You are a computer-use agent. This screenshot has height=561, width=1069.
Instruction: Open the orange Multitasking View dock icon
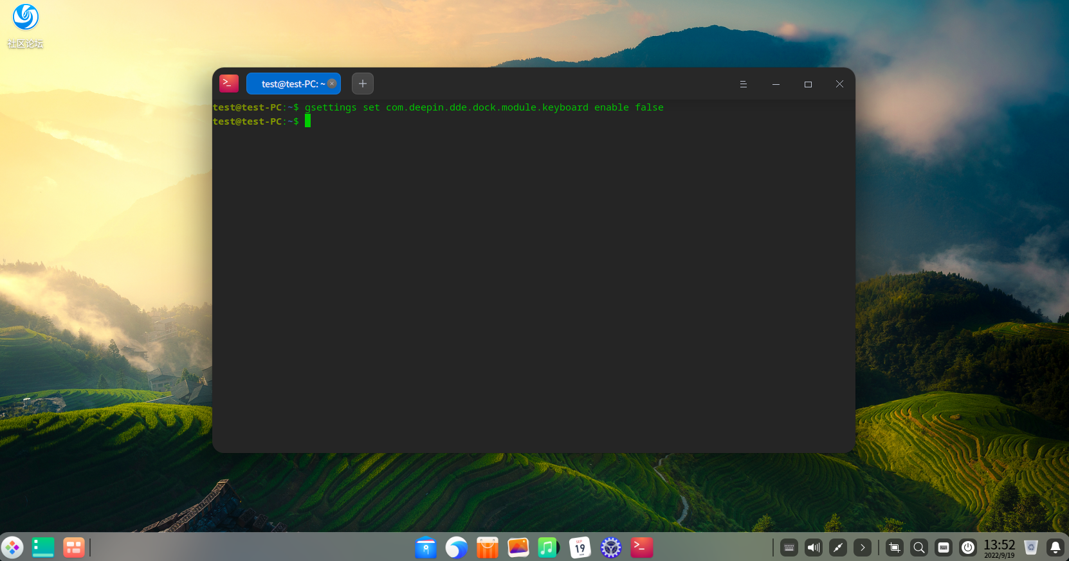[x=74, y=548]
